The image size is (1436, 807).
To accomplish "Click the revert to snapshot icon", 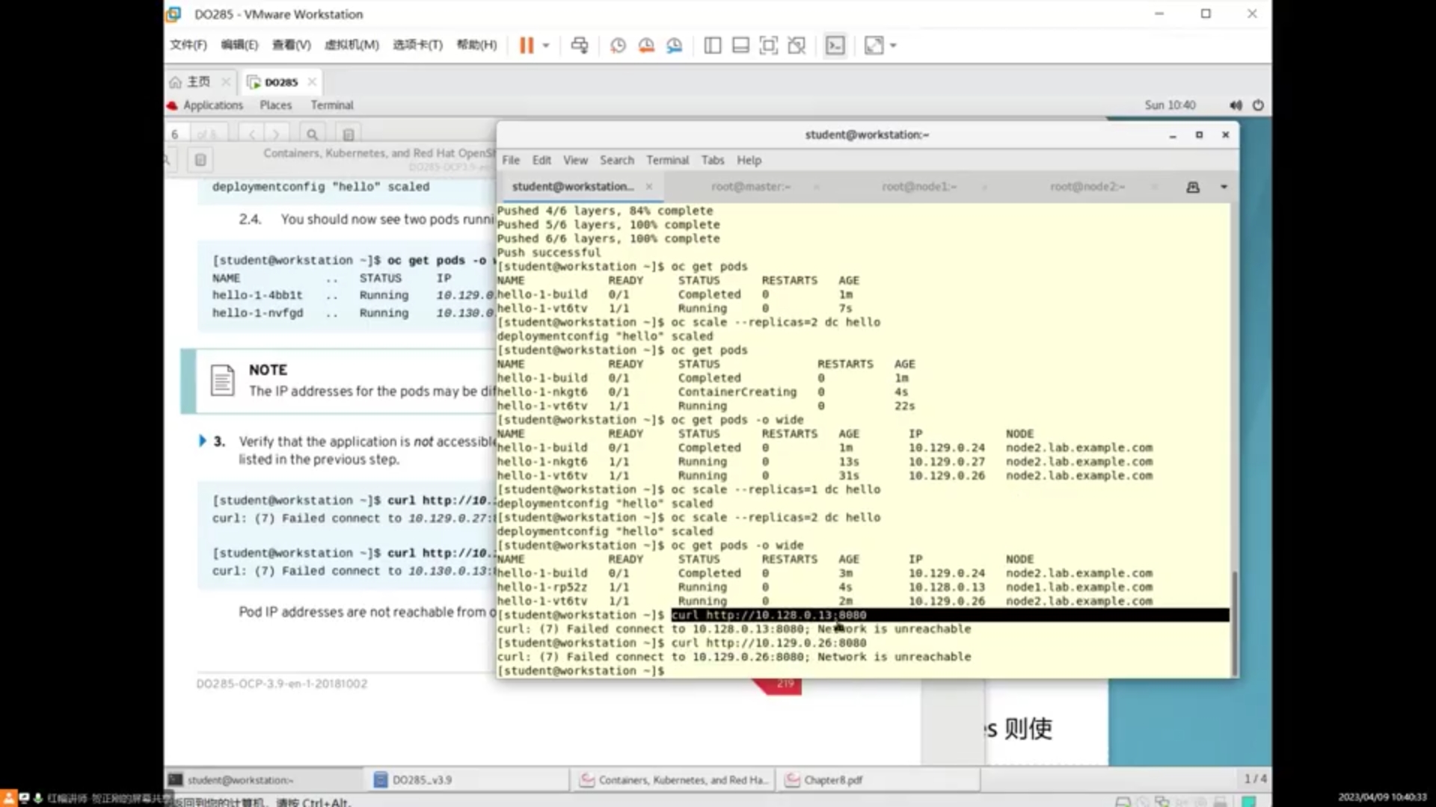I will click(646, 46).
